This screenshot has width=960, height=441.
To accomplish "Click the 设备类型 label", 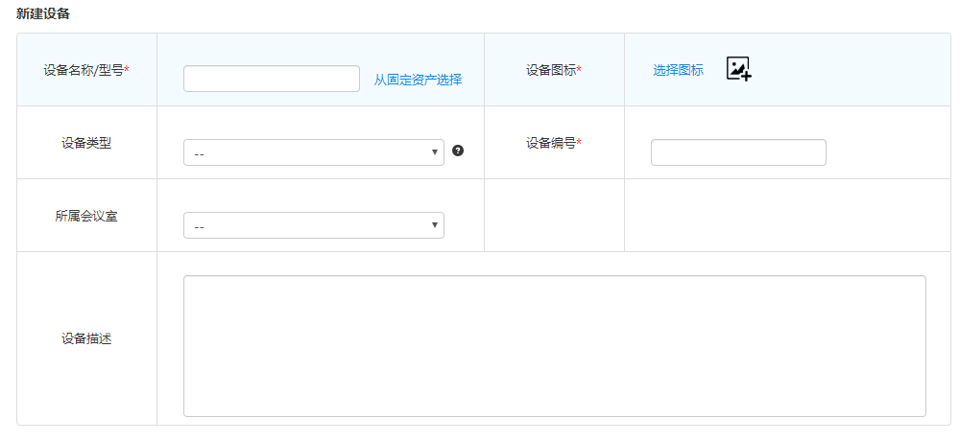I will click(x=86, y=143).
